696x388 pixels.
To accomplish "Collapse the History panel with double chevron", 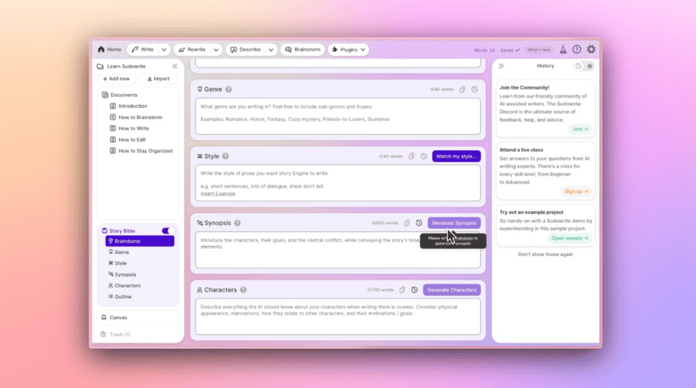I will click(501, 66).
